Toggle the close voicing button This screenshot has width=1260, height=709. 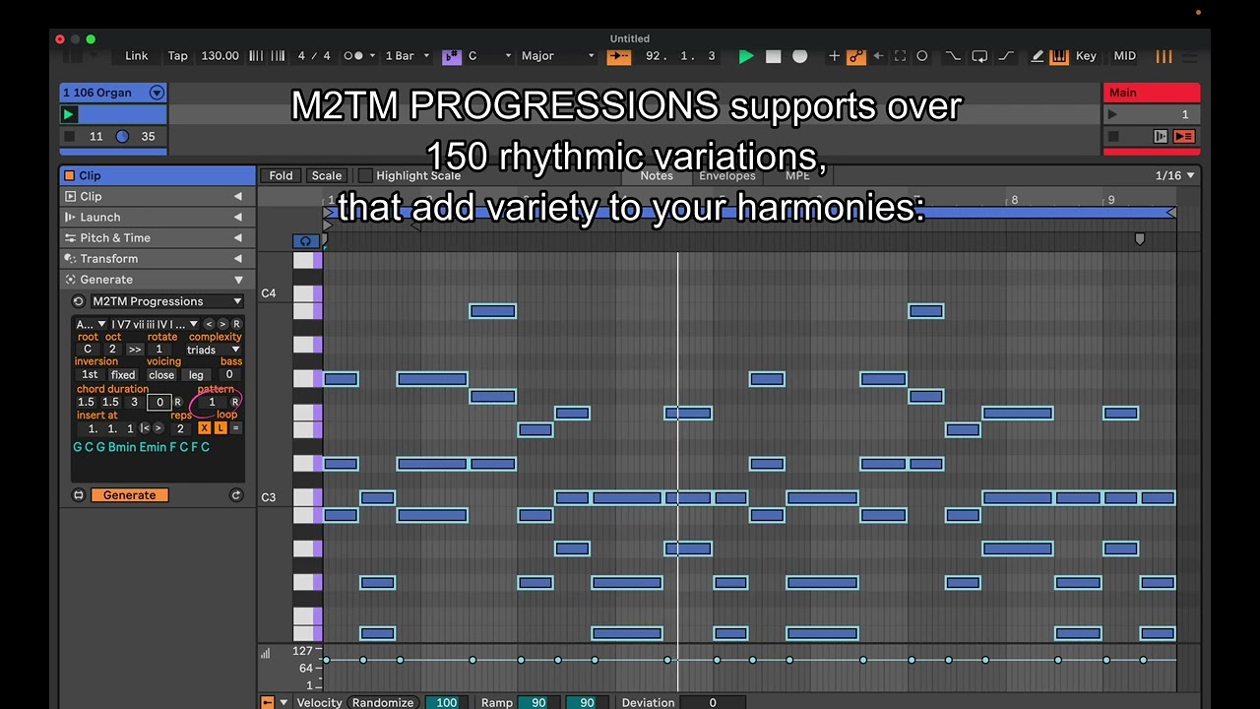click(161, 375)
